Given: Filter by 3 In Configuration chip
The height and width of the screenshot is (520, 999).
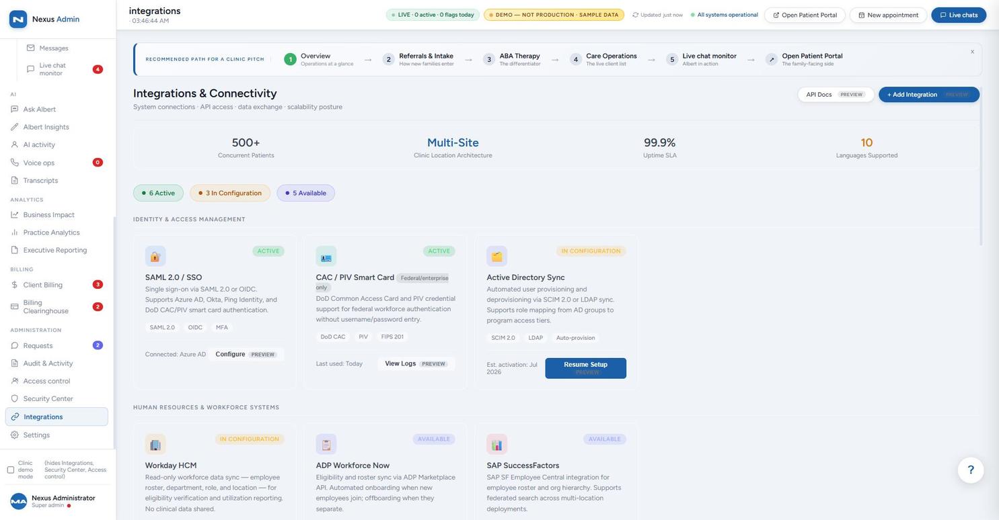Looking at the screenshot, I should (x=230, y=193).
